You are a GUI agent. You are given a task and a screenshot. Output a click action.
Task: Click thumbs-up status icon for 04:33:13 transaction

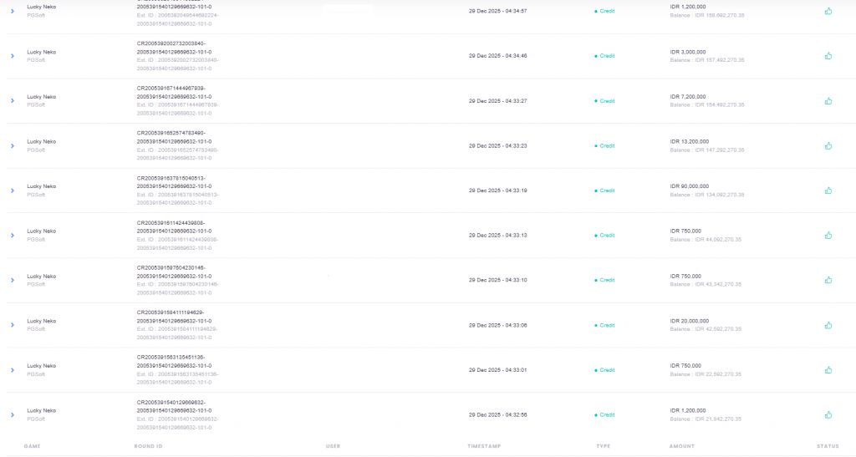click(828, 235)
